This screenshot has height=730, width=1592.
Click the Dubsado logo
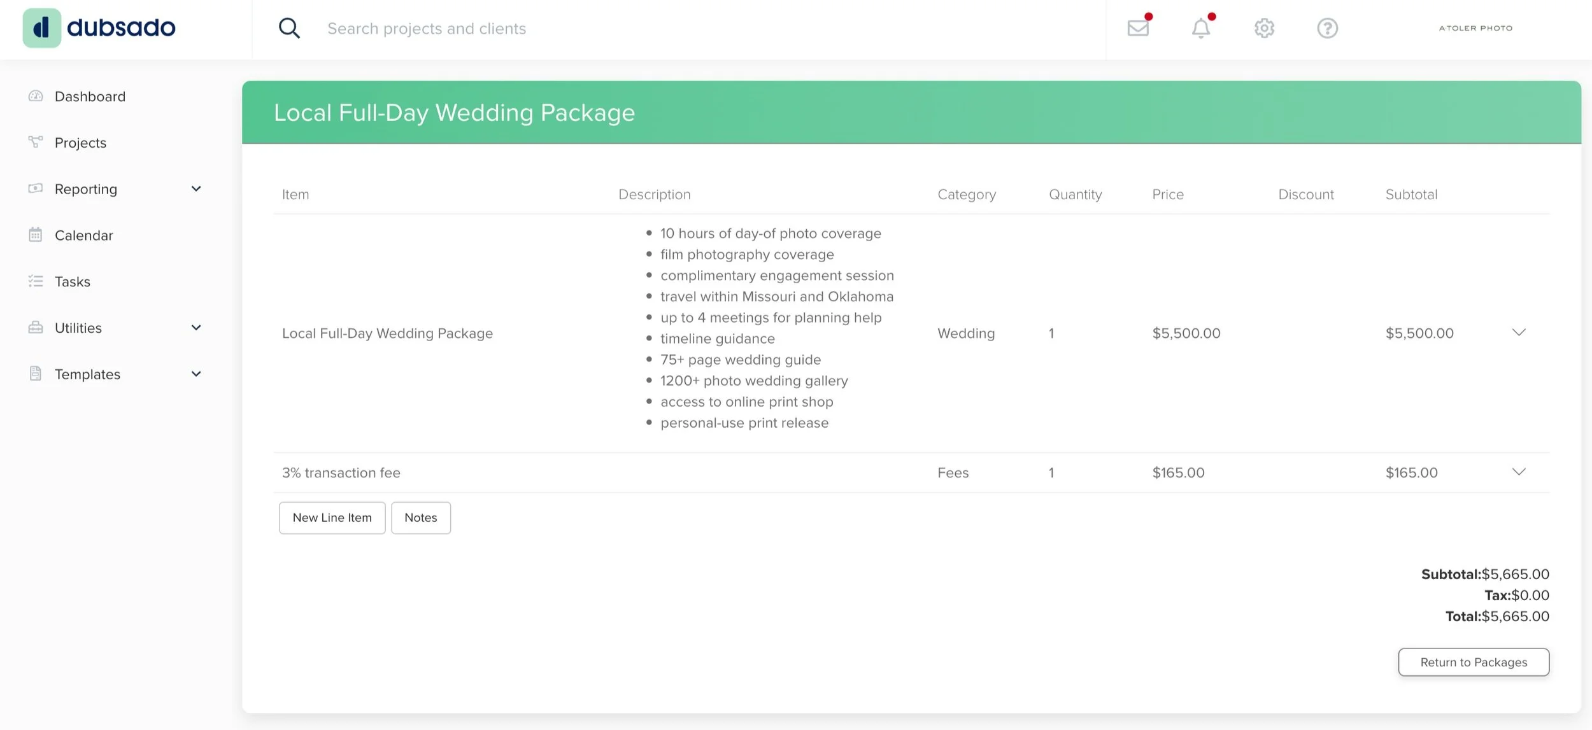pyautogui.click(x=99, y=28)
